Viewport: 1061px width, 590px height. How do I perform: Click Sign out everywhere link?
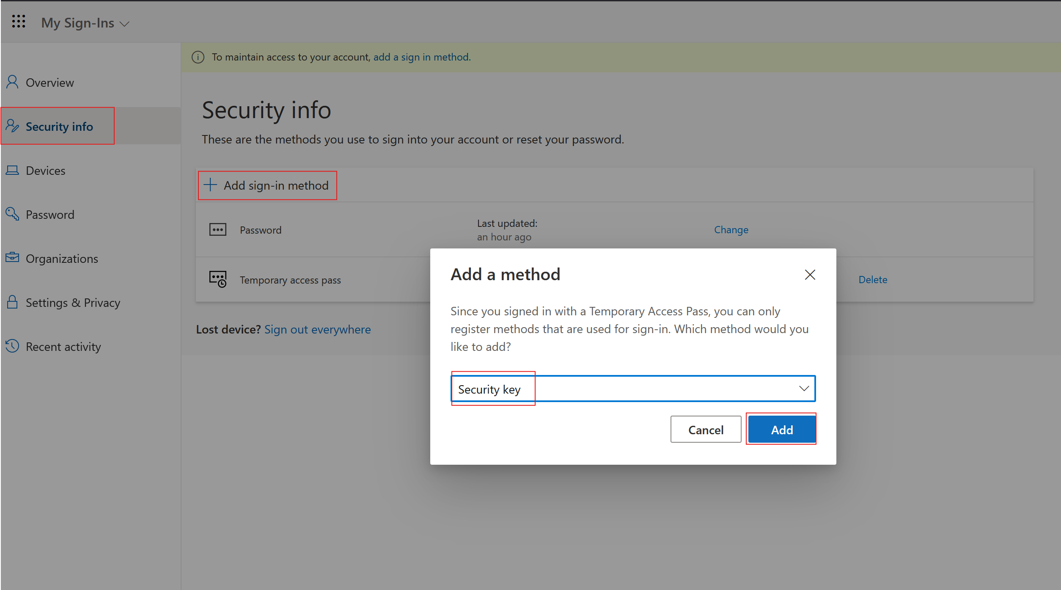pyautogui.click(x=317, y=329)
